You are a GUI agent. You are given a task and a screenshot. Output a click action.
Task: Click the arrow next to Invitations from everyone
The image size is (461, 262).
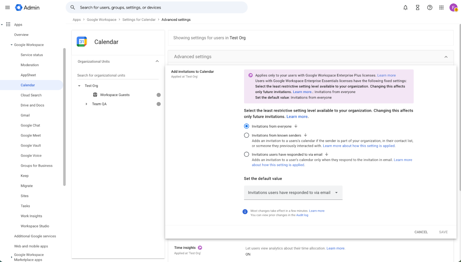tap(296, 126)
